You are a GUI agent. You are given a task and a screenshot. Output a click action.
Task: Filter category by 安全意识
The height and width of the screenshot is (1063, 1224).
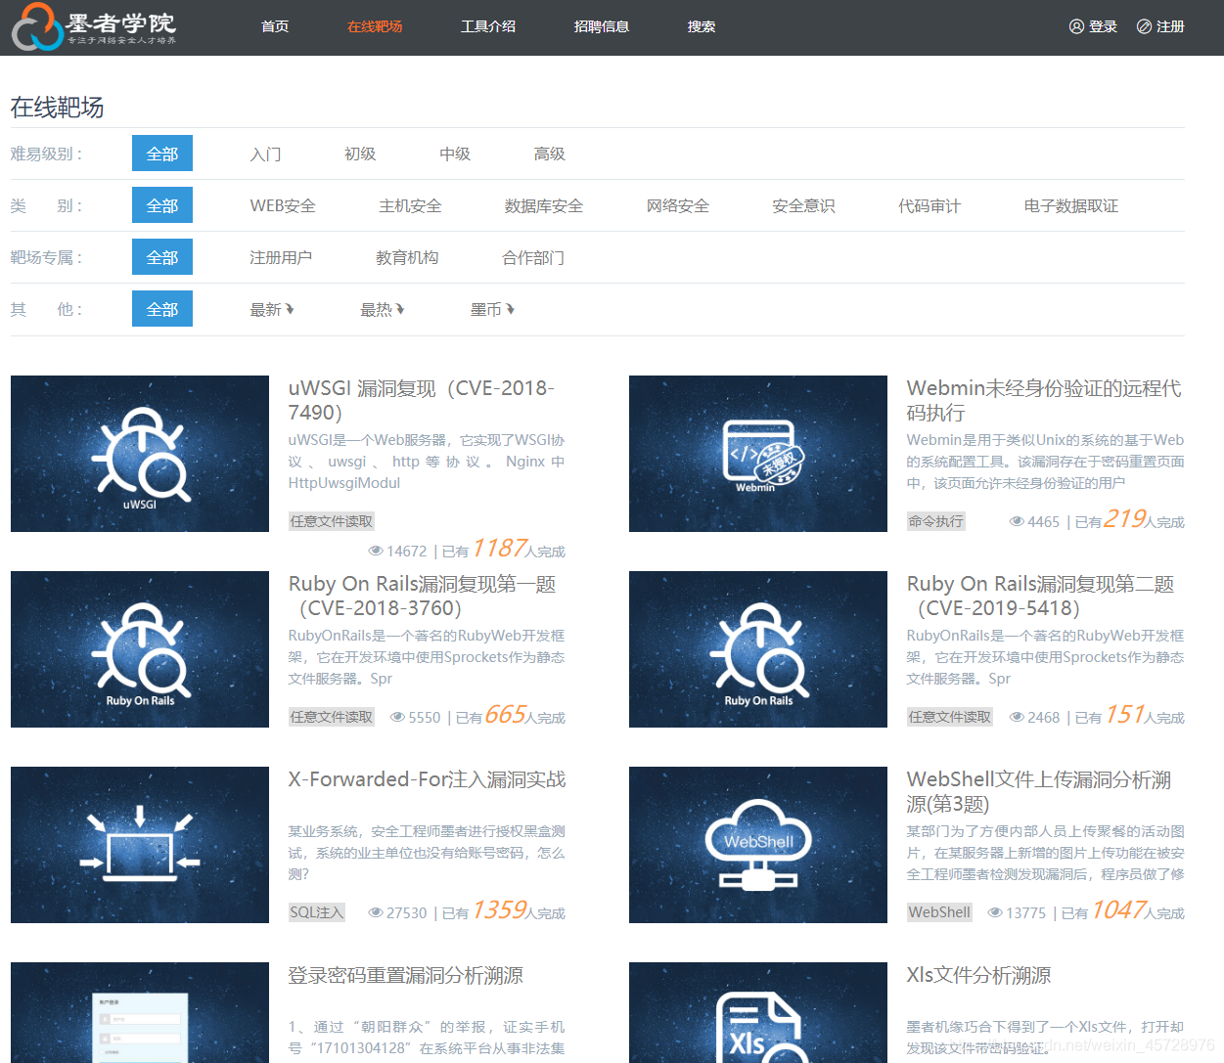(804, 205)
